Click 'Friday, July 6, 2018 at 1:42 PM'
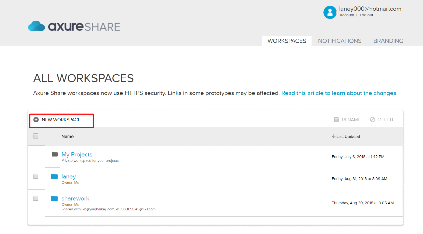The image size is (423, 234). pos(358,157)
